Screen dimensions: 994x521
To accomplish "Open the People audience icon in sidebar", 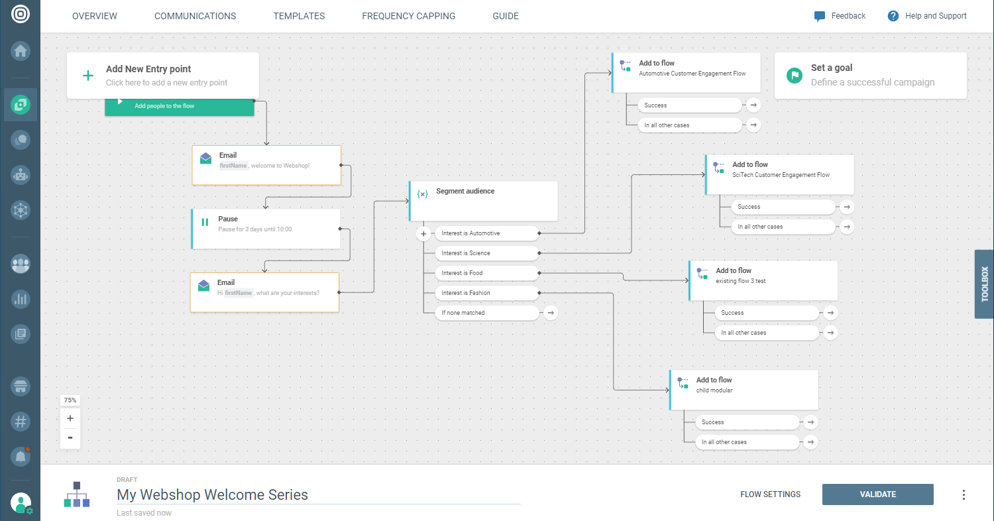I will coord(21,264).
